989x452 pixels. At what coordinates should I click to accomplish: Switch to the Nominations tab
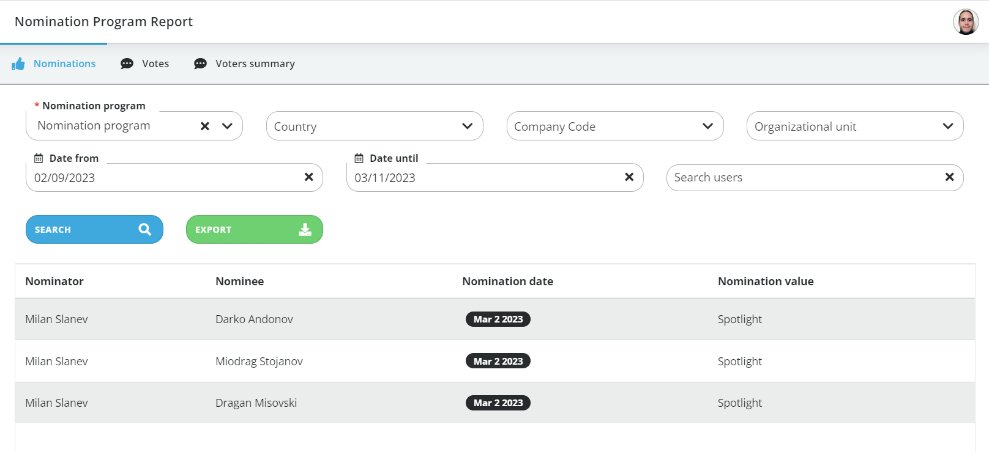pyautogui.click(x=54, y=64)
